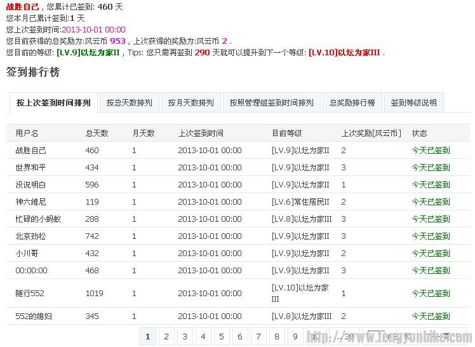Click the bold red 战胜自己 username at the top
The image size is (475, 347).
click(x=22, y=6)
